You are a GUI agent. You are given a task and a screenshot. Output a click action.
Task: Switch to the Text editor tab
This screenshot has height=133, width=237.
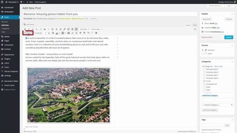[195, 25]
